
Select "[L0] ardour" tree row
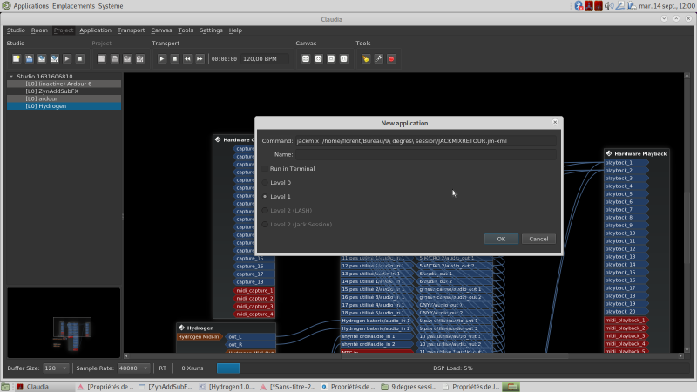tap(64, 98)
